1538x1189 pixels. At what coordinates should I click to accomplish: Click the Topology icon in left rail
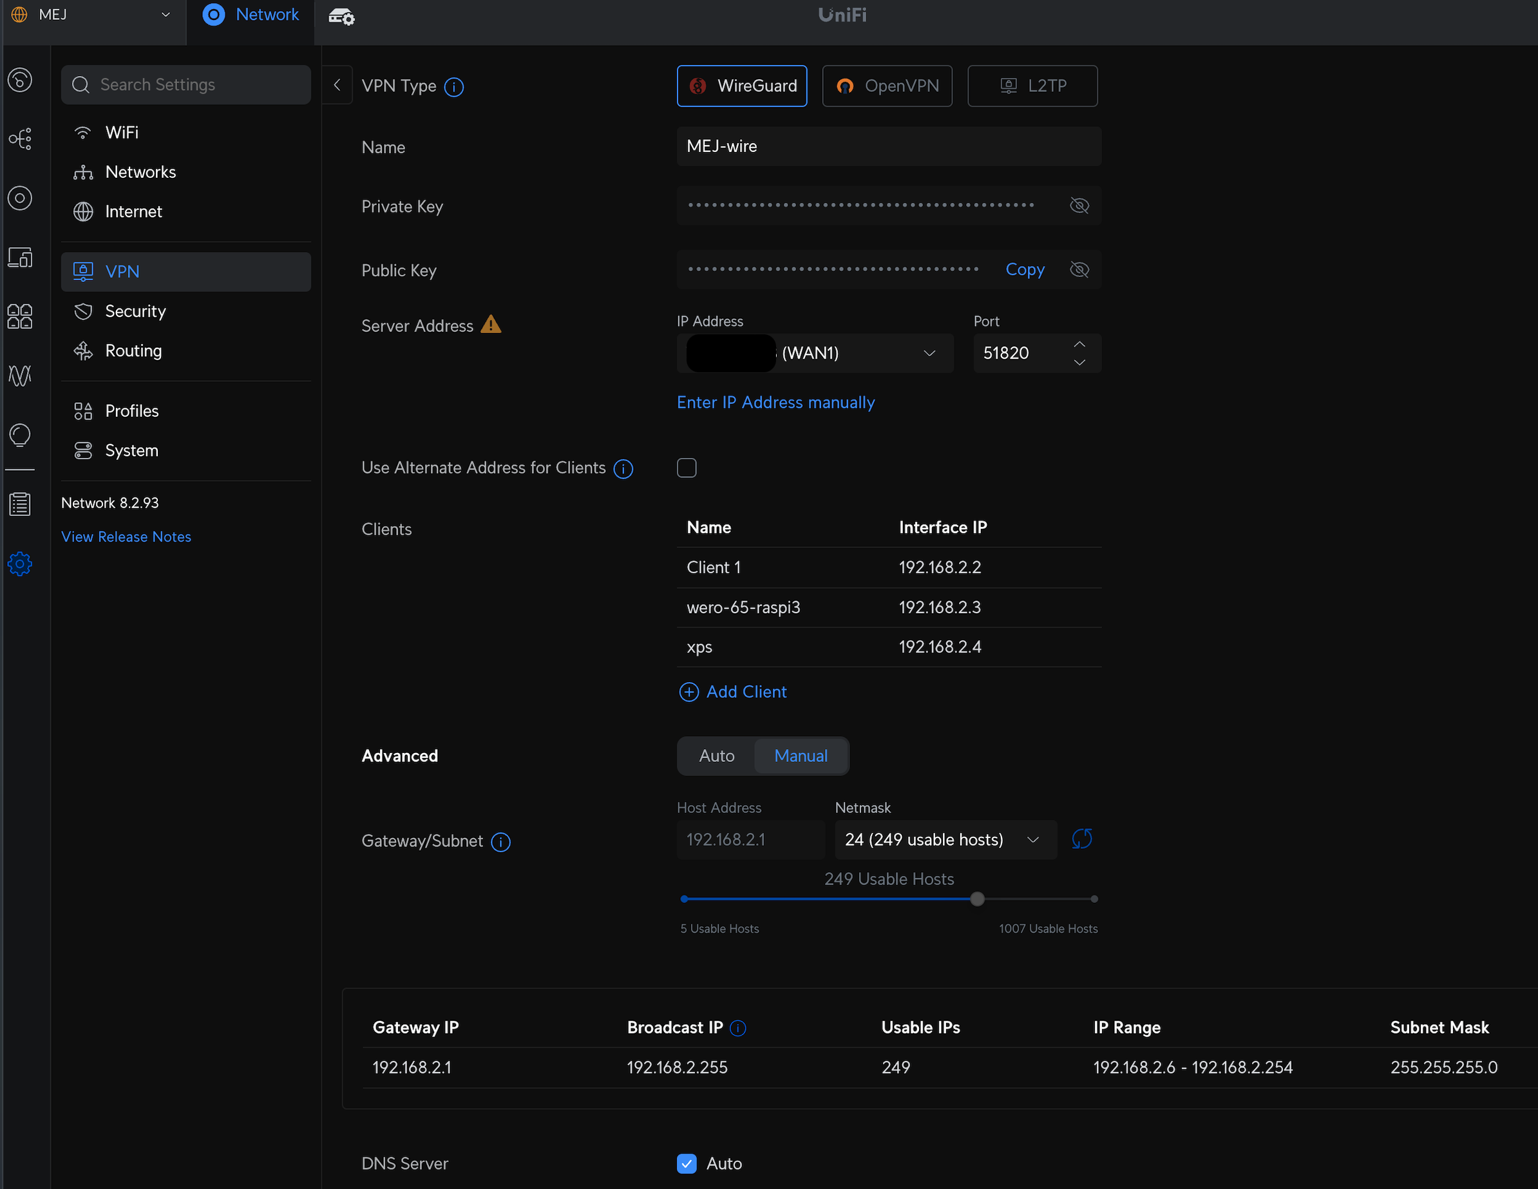[x=20, y=138]
